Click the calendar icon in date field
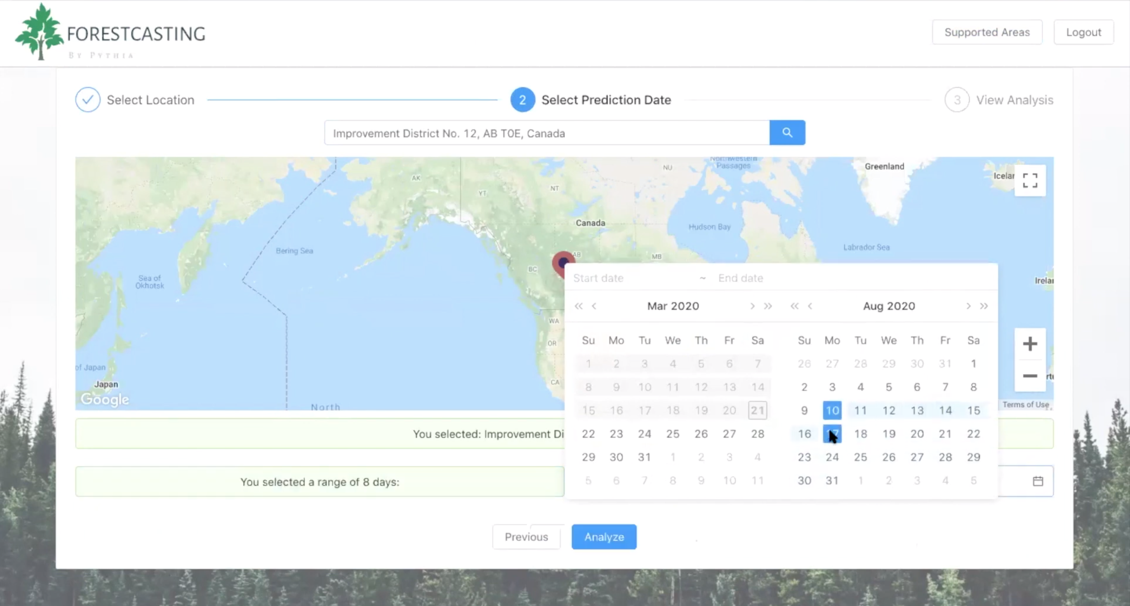 [1037, 481]
